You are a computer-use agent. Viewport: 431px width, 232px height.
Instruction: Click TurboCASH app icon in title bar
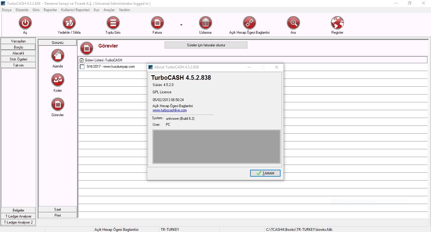[3, 3]
